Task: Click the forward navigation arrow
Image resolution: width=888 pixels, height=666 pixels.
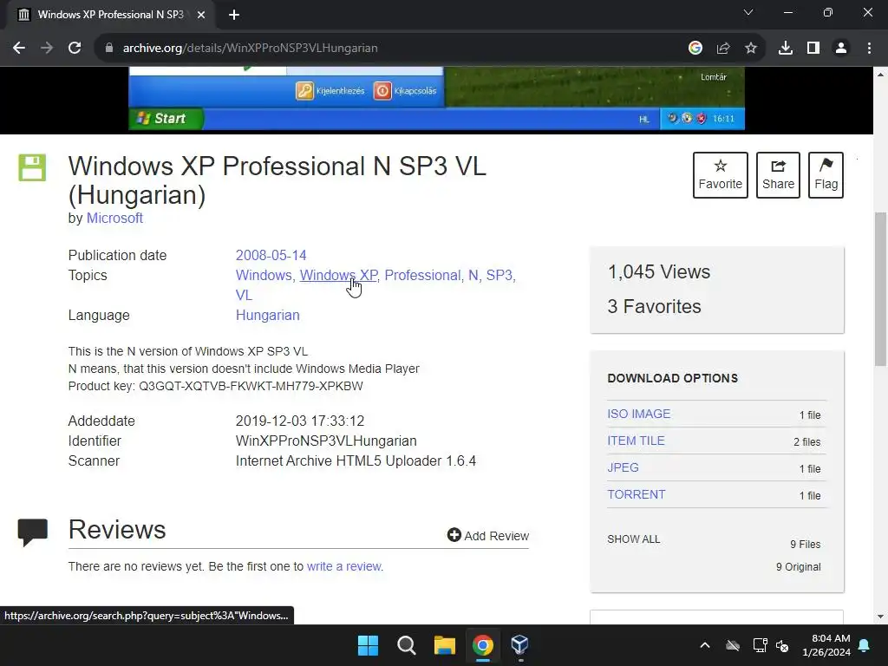Action: (47, 49)
